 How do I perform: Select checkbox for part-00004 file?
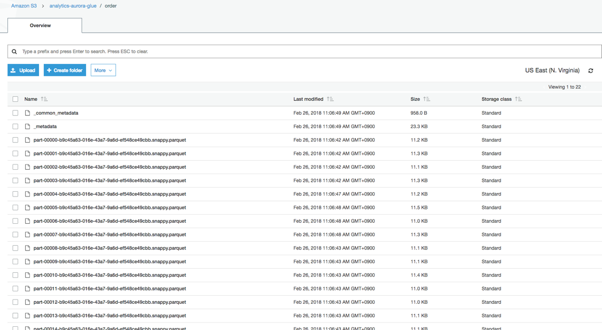pos(16,194)
